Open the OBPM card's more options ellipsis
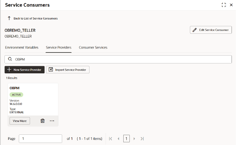 [52, 121]
